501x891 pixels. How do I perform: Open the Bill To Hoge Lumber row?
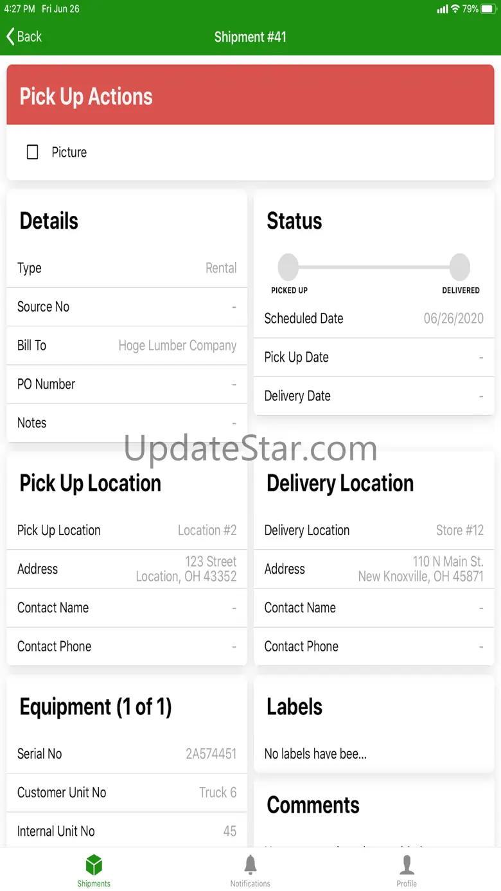(127, 346)
